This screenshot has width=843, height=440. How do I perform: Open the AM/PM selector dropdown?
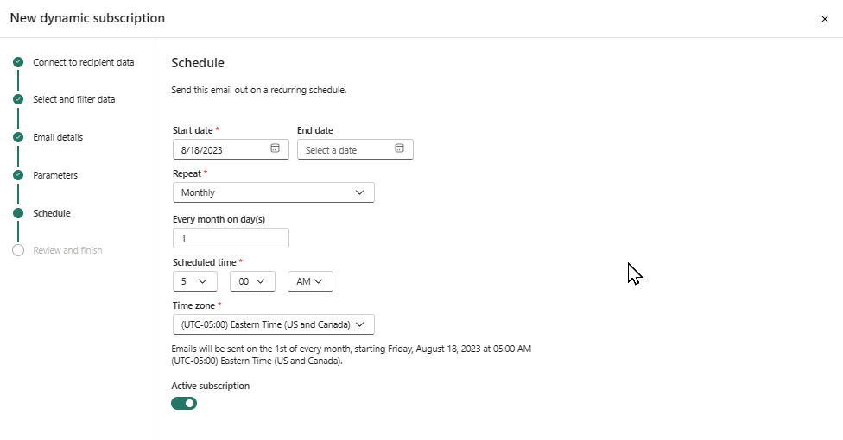click(x=310, y=281)
